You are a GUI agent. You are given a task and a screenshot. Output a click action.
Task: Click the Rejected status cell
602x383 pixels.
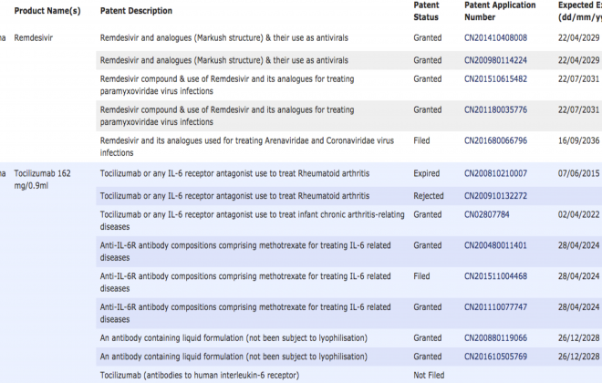click(x=428, y=196)
